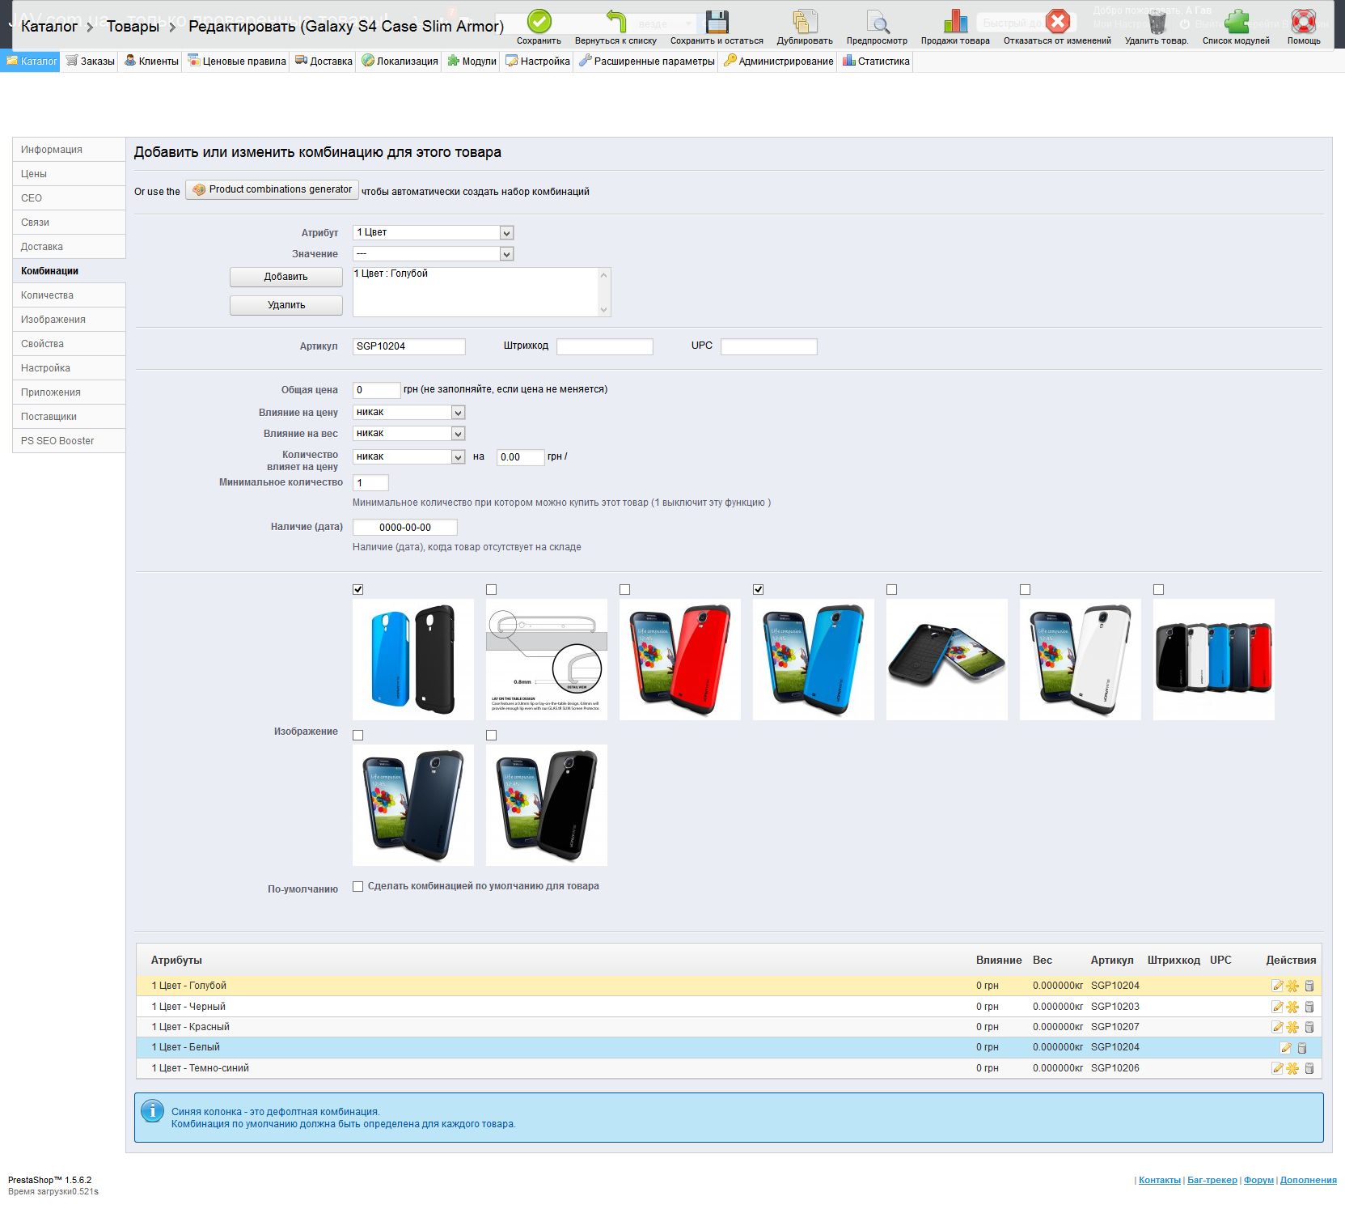The width and height of the screenshot is (1345, 1226).
Task: Delete the Голубой combination row
Action: click(1309, 986)
